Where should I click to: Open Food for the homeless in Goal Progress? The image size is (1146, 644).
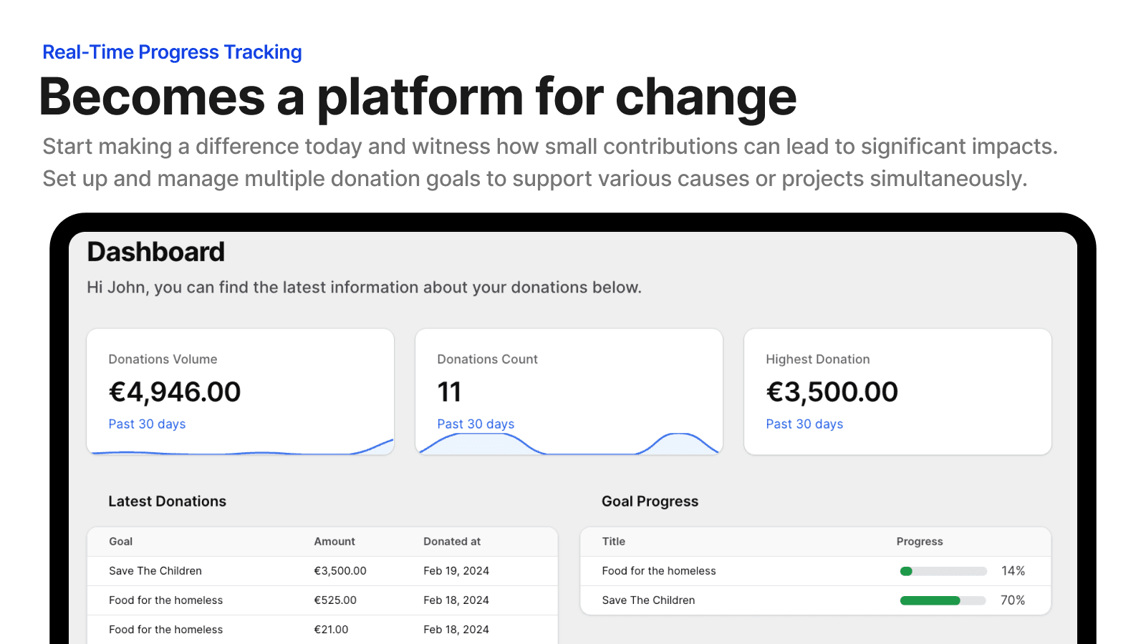click(x=659, y=571)
